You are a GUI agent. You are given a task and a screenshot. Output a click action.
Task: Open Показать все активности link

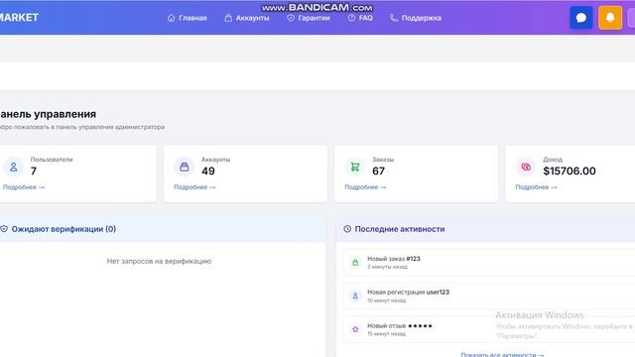tap(502, 355)
